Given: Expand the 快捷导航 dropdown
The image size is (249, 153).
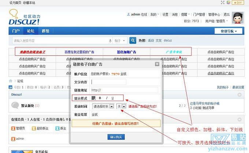Looking at the screenshot, I should tap(228, 31).
